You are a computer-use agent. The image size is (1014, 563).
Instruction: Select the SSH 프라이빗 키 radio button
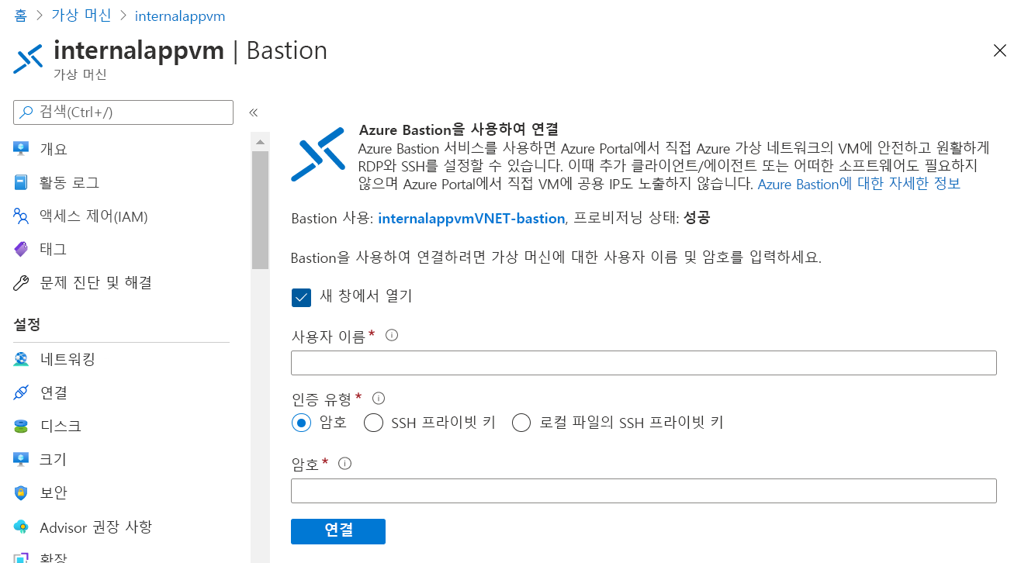tap(373, 423)
